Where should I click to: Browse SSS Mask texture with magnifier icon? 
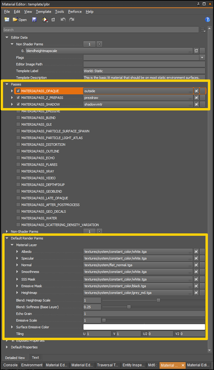196,279
